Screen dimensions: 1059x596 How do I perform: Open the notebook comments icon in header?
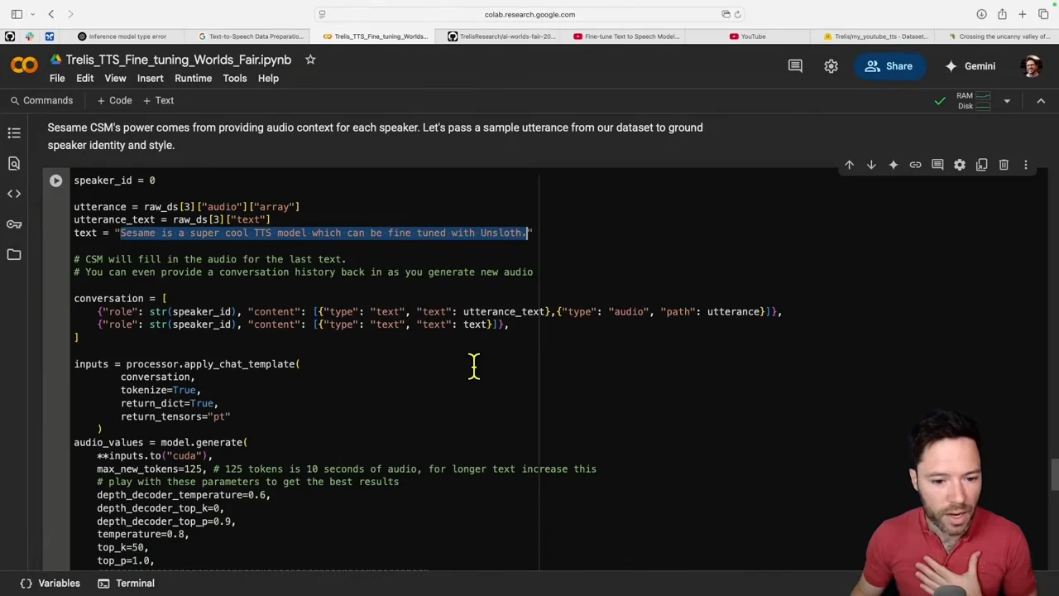795,66
